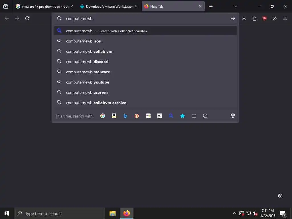The image size is (292, 219).
Task: Search this time with Amazon
Action: coord(114,116)
